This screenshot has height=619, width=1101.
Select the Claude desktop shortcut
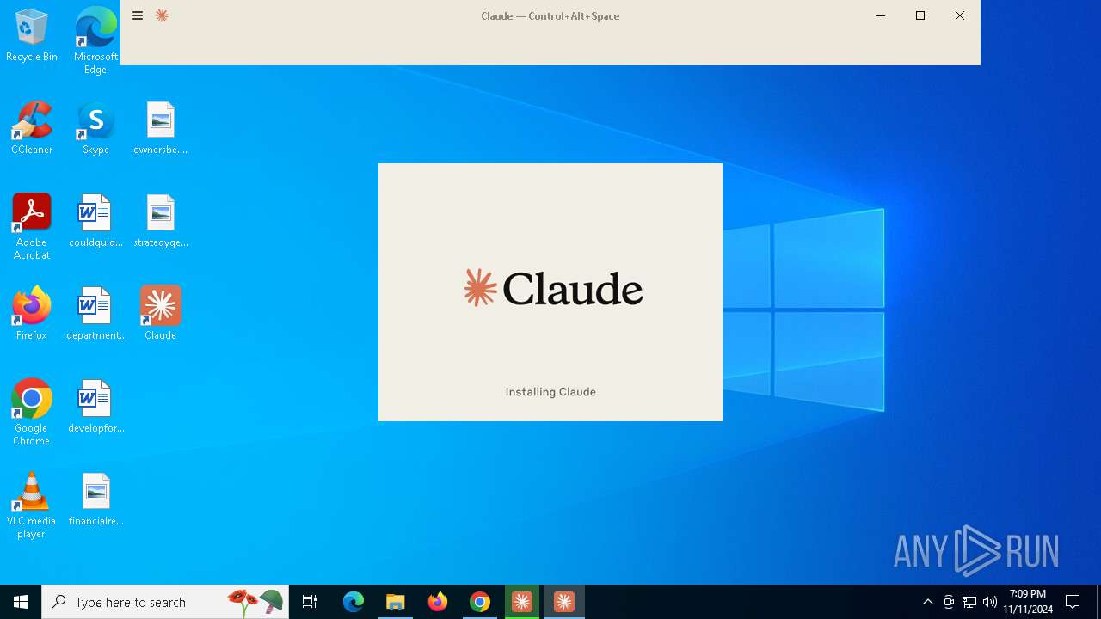[x=160, y=314]
